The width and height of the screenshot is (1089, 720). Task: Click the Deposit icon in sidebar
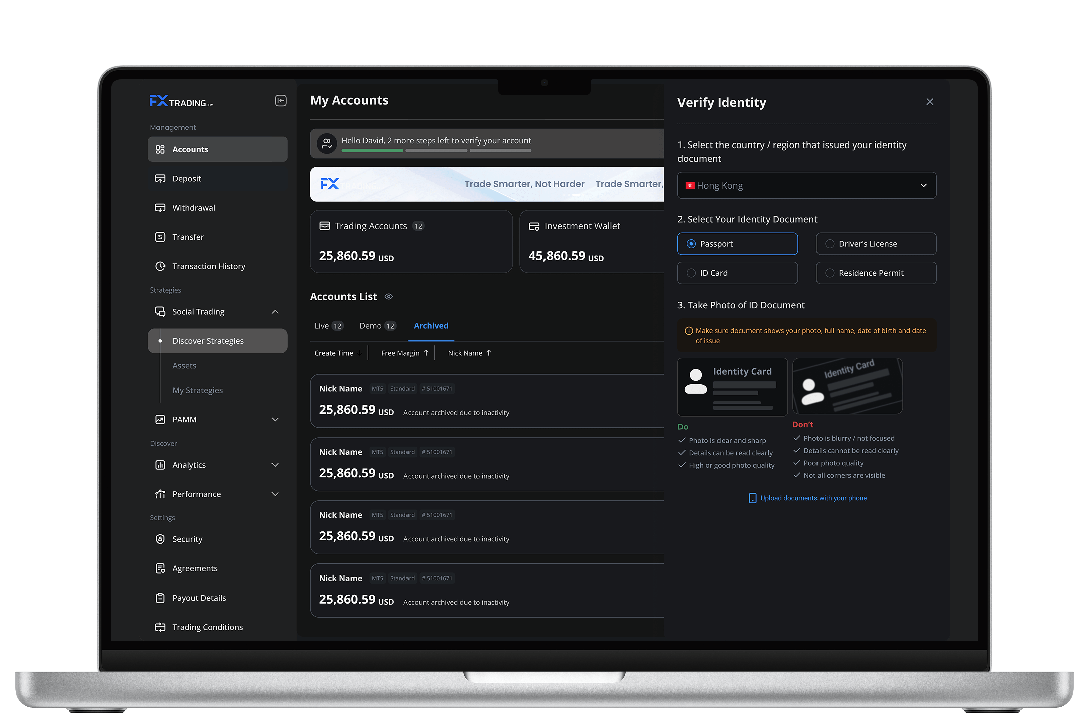coord(160,179)
